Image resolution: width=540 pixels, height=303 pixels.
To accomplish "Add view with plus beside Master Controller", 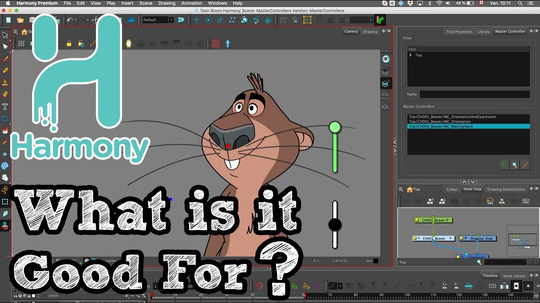I will [531, 31].
